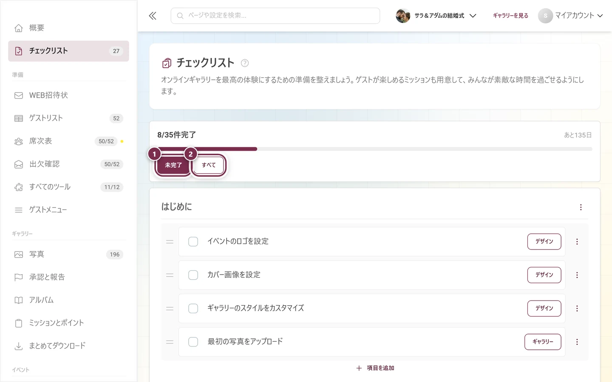Image resolution: width=612 pixels, height=382 pixels.
Task: Click the home icon next to 概要
Action: (19, 28)
